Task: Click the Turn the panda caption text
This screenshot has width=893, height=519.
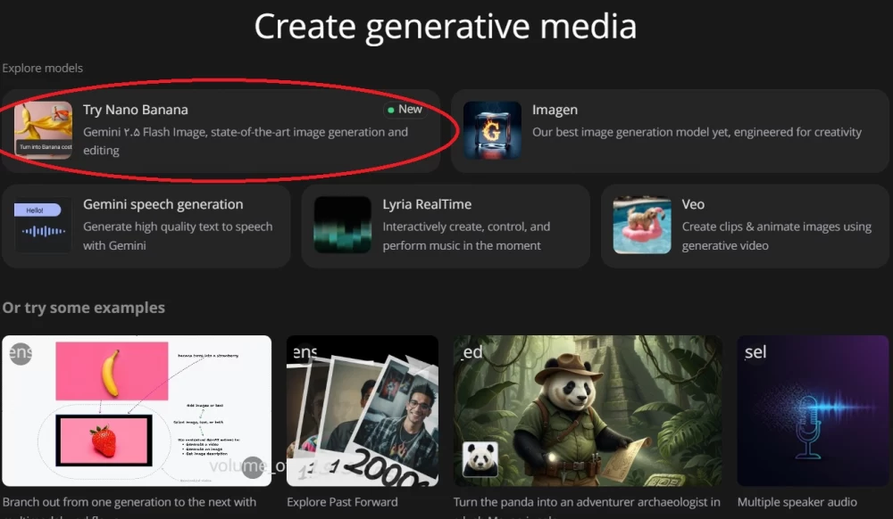Action: pos(587,502)
